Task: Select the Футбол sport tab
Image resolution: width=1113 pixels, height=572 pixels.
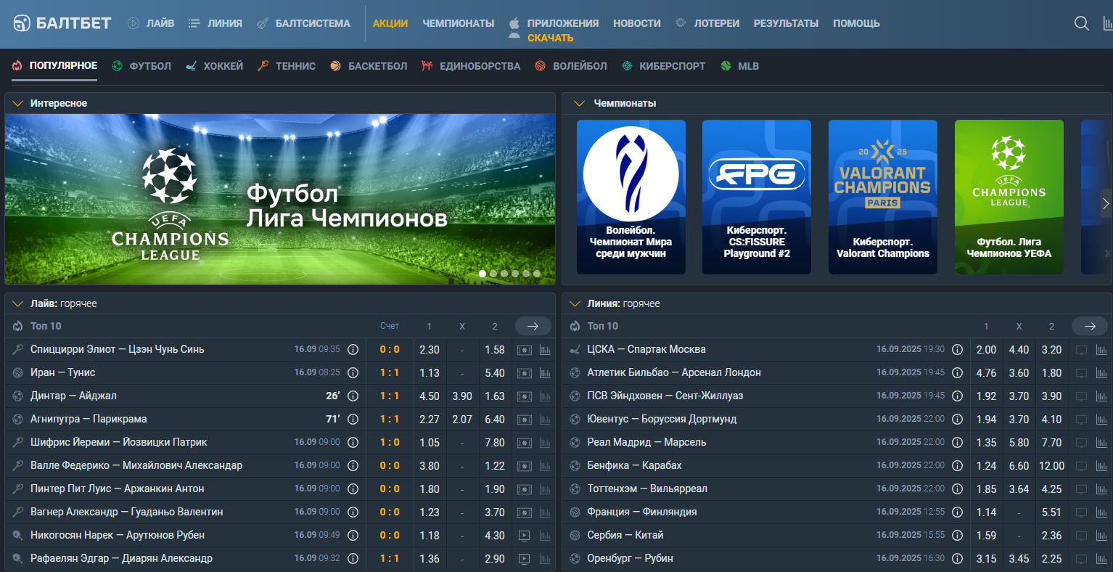Action: [x=141, y=66]
